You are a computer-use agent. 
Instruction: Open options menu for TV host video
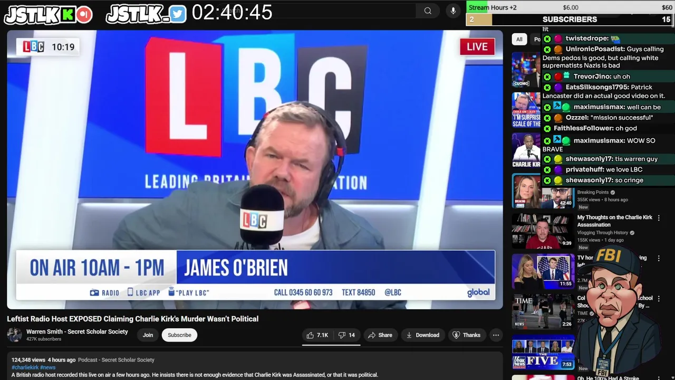[x=659, y=258]
